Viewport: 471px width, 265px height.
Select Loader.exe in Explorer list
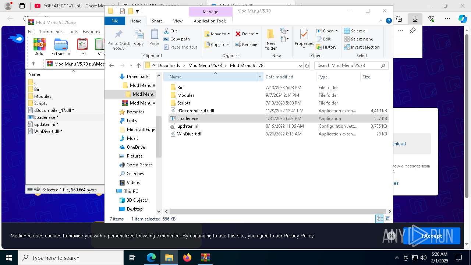278,119
